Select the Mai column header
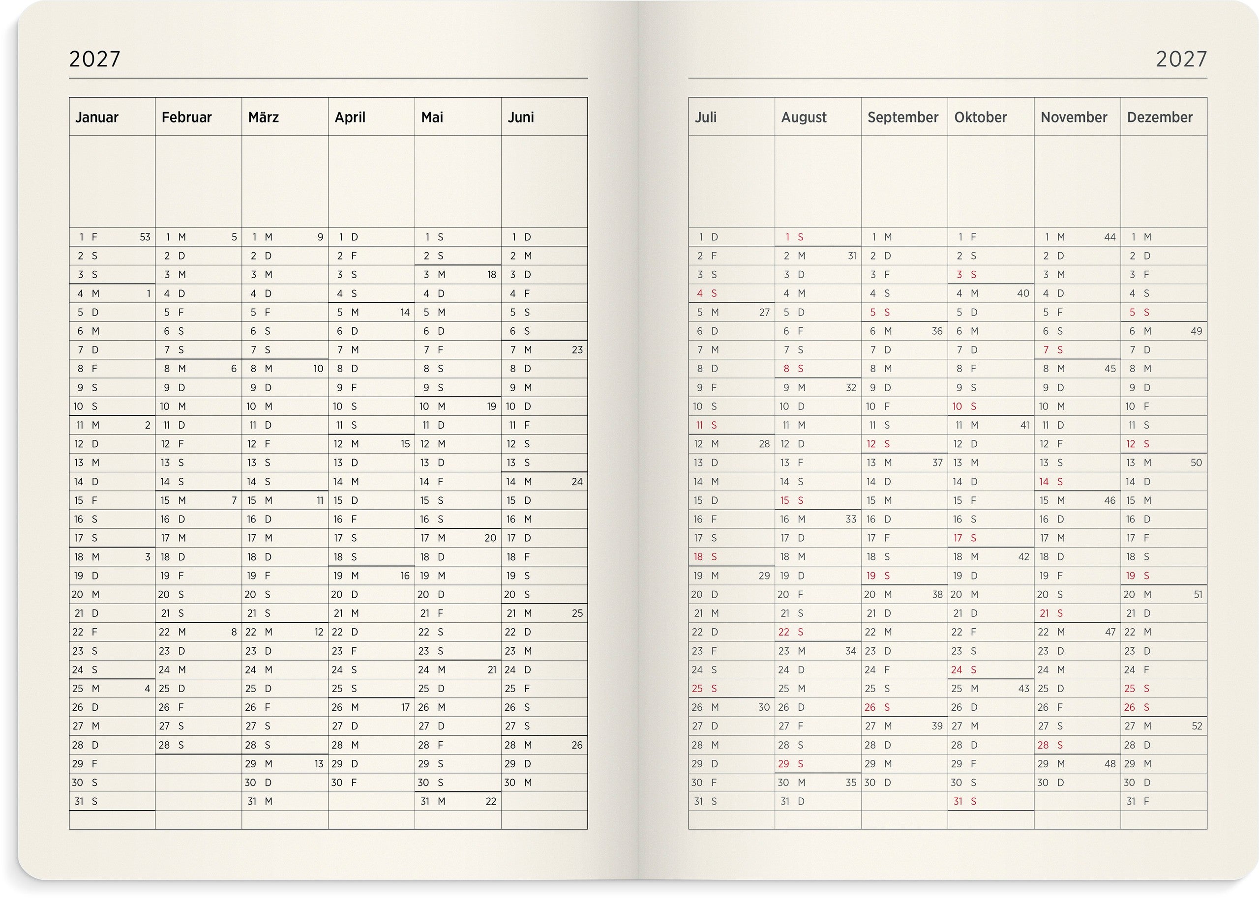 coord(432,117)
